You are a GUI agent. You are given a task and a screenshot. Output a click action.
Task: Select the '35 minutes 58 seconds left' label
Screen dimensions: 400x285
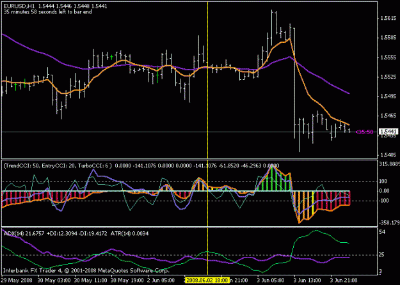tap(47, 12)
